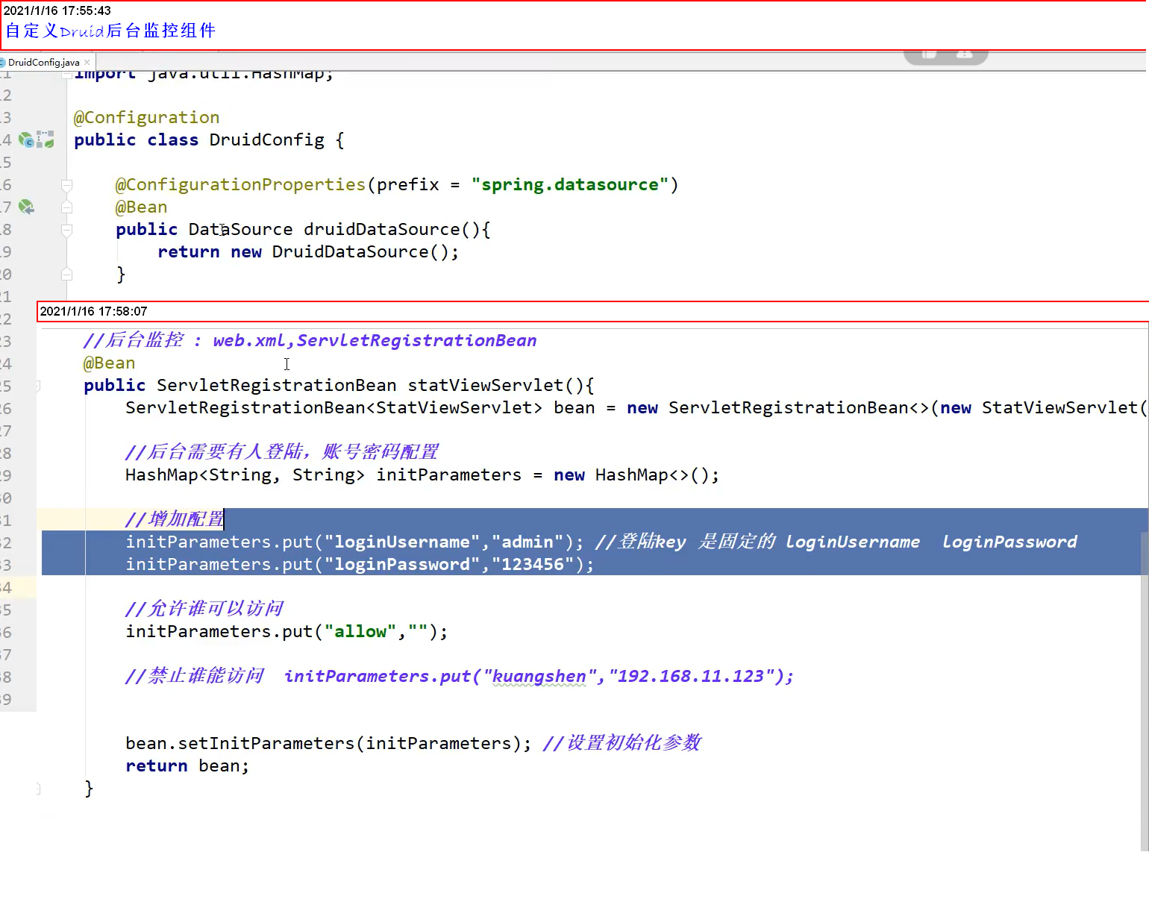Click "192.168.11.123" in comment
This screenshot has width=1149, height=905.
tap(691, 676)
